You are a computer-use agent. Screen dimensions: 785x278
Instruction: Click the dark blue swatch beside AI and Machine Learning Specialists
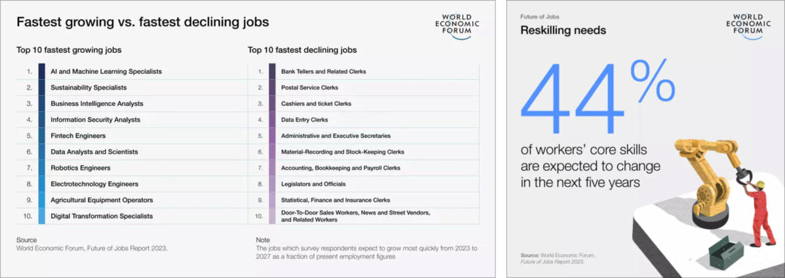pyautogui.click(x=42, y=71)
